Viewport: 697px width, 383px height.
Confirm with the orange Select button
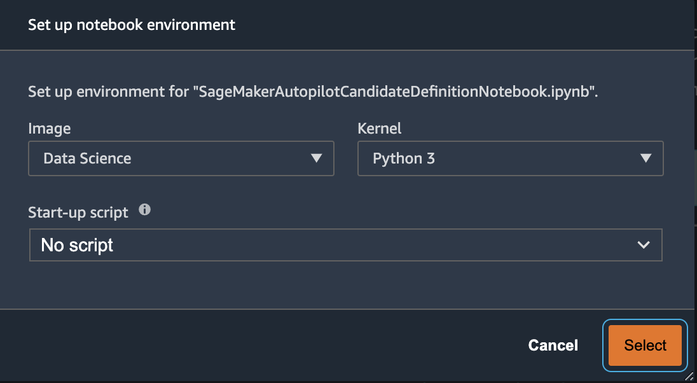[x=645, y=345]
